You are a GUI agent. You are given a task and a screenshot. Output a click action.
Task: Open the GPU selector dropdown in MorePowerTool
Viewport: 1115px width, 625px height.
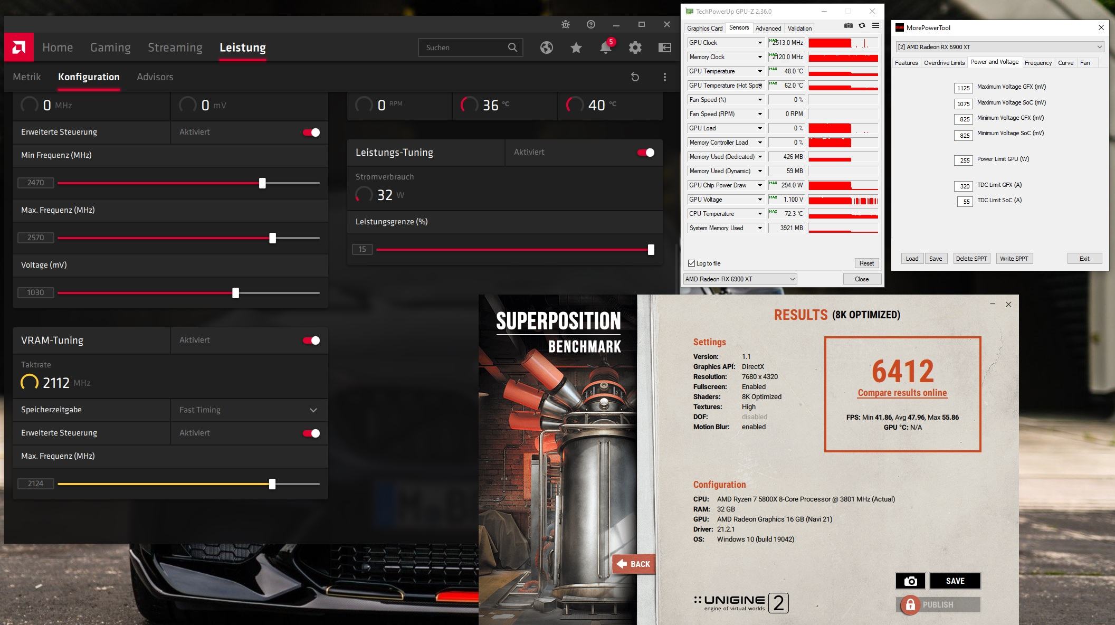pos(1099,47)
